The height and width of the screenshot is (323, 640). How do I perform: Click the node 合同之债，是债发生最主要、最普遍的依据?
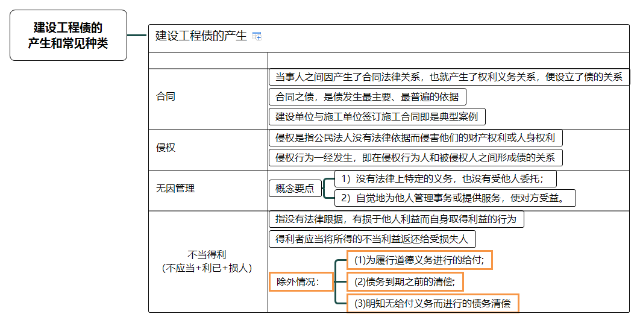367,97
